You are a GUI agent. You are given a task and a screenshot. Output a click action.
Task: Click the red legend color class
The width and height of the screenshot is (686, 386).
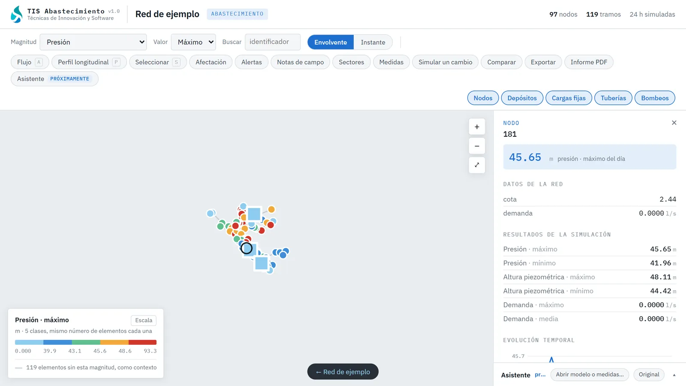pos(142,342)
